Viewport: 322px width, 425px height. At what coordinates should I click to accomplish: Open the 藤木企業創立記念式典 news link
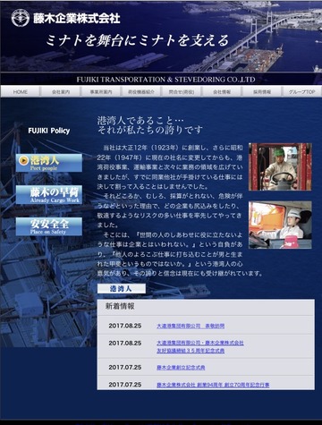point(181,368)
